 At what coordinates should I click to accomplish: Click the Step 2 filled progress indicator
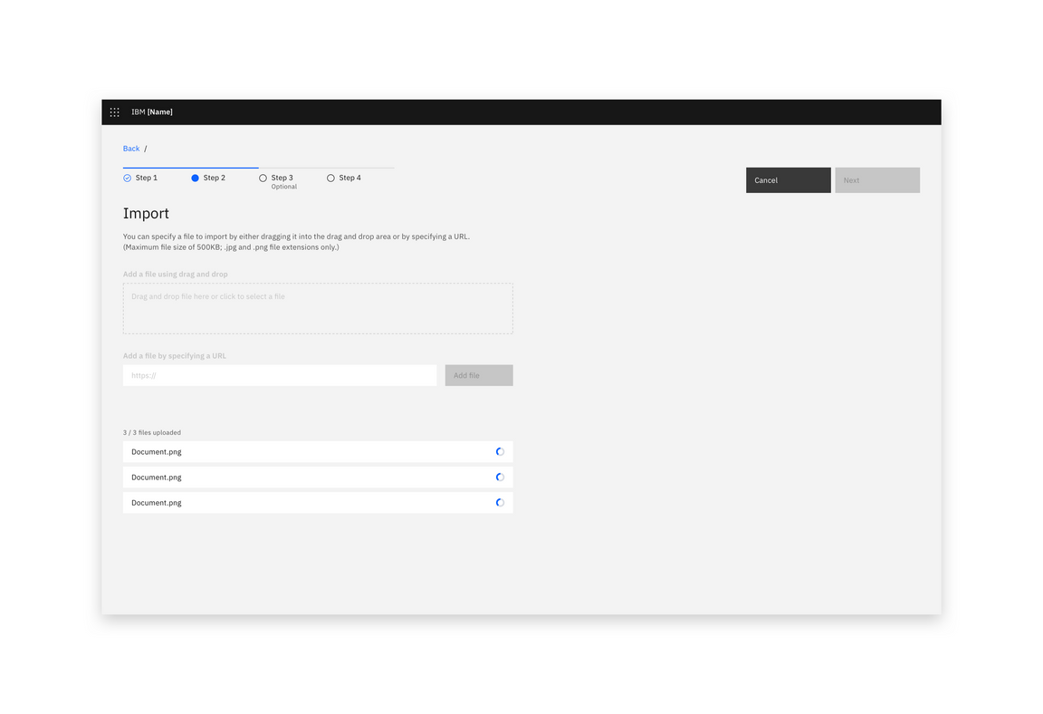pos(195,178)
